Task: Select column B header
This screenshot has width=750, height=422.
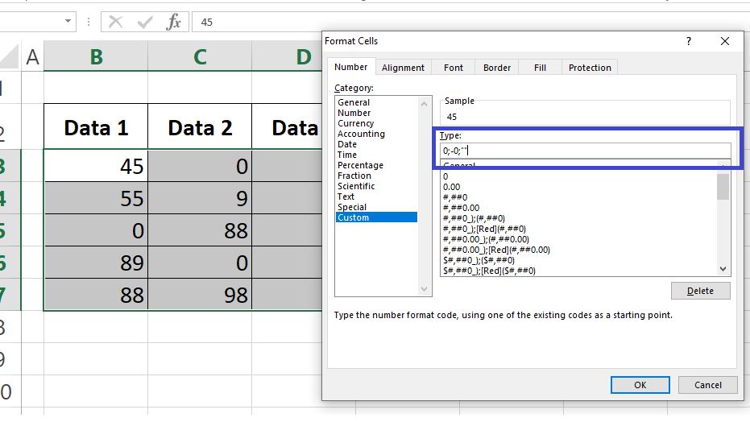Action: coord(96,56)
